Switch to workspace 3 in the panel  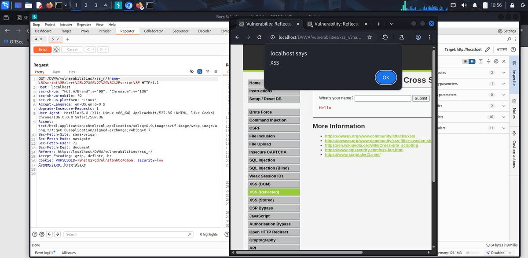pos(97,5)
